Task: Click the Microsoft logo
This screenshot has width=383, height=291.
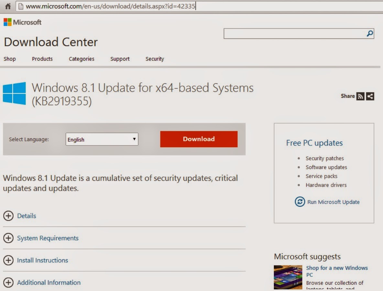Action: click(x=22, y=22)
